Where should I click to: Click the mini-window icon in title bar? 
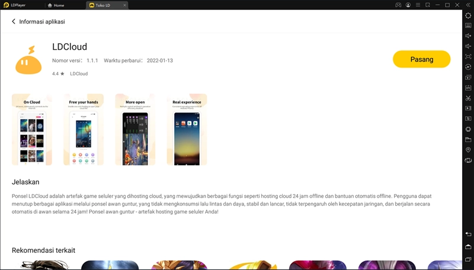click(427, 5)
